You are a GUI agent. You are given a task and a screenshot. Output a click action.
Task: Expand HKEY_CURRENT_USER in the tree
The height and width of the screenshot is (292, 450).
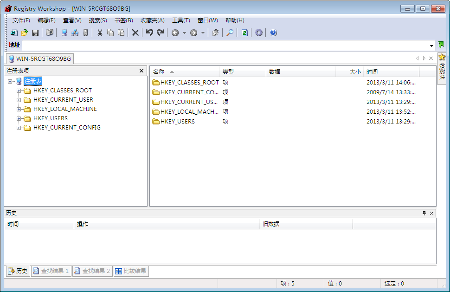pyautogui.click(x=19, y=100)
